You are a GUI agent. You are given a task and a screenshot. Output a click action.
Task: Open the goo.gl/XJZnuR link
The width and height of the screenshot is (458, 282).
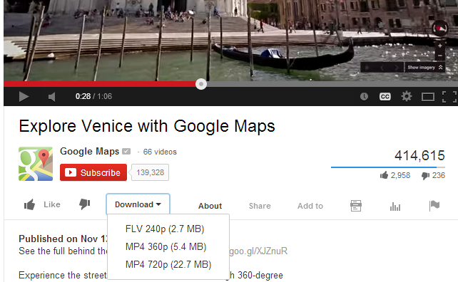pos(258,251)
